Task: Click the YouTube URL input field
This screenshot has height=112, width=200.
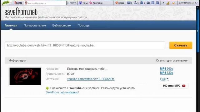Action: pyautogui.click(x=85, y=45)
